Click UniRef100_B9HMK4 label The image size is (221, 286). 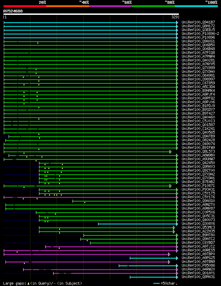point(198,90)
